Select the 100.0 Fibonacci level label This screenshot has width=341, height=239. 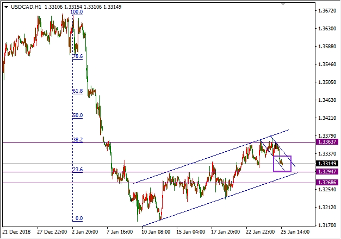coord(77,11)
